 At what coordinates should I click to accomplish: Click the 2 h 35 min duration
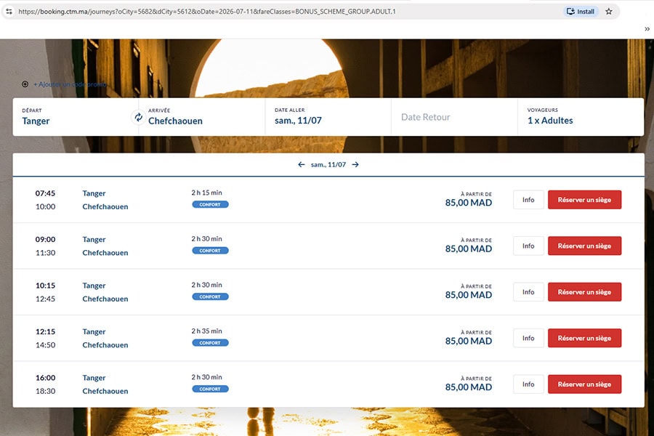pos(207,331)
